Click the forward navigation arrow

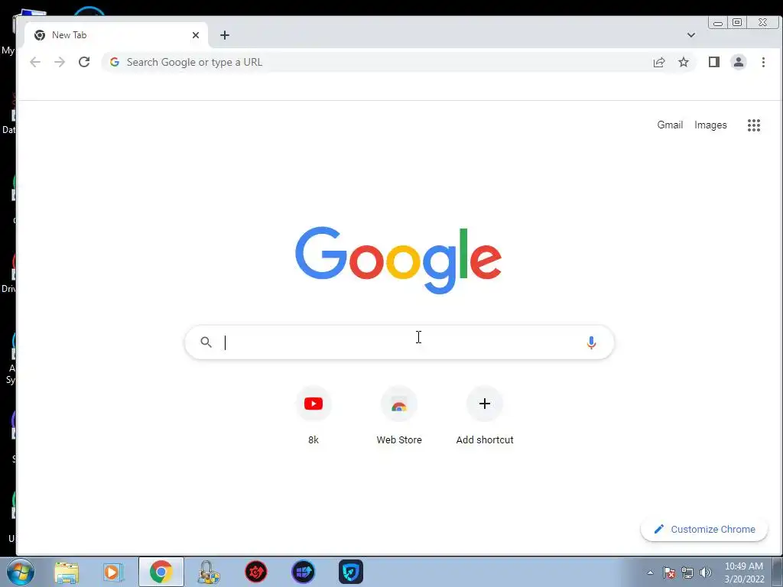[x=60, y=62]
